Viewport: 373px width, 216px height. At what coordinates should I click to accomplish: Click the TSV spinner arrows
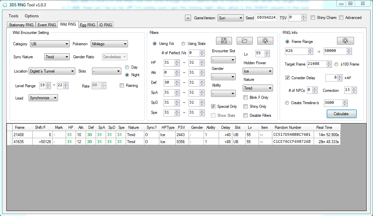coord(304,18)
